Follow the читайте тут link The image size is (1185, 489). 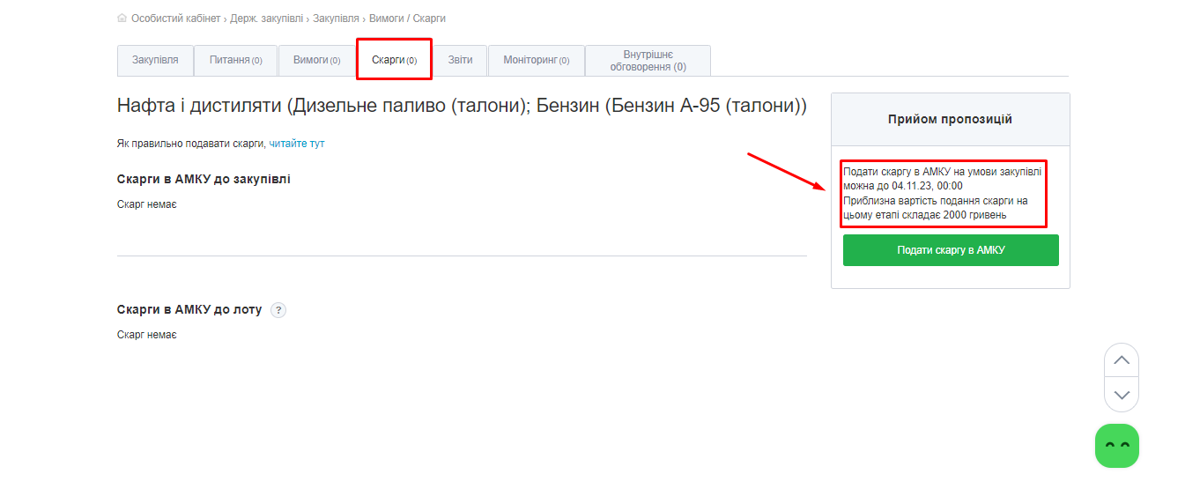[x=297, y=144]
